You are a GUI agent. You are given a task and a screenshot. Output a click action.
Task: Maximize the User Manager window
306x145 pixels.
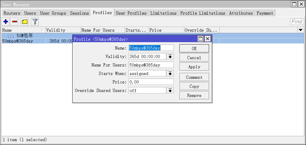click(294, 4)
